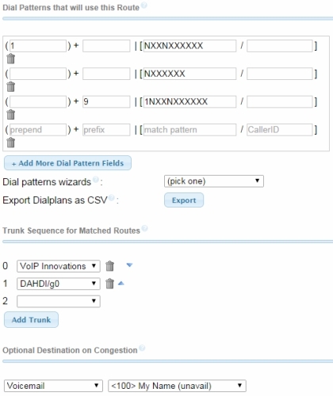Open the DAHDI/g0 trunk dropdown

tap(59, 284)
